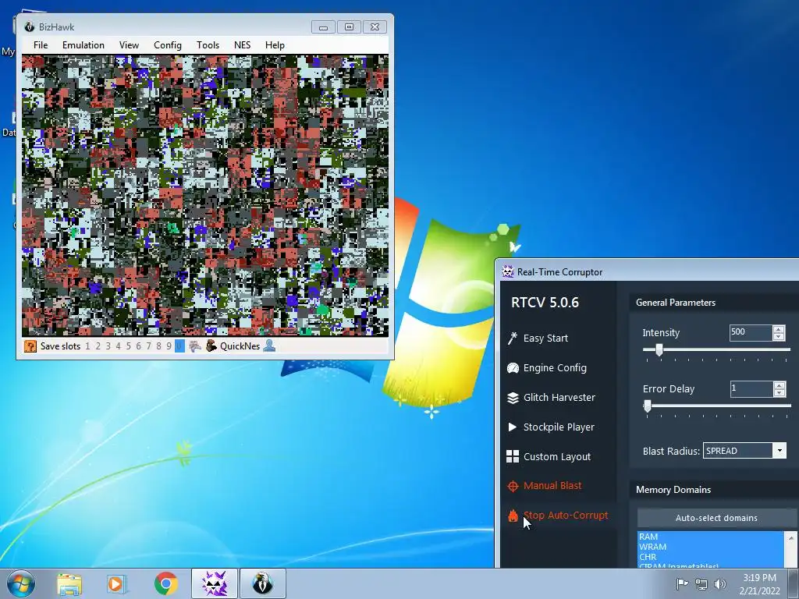Open the Config menu in BizHawk

[168, 44]
